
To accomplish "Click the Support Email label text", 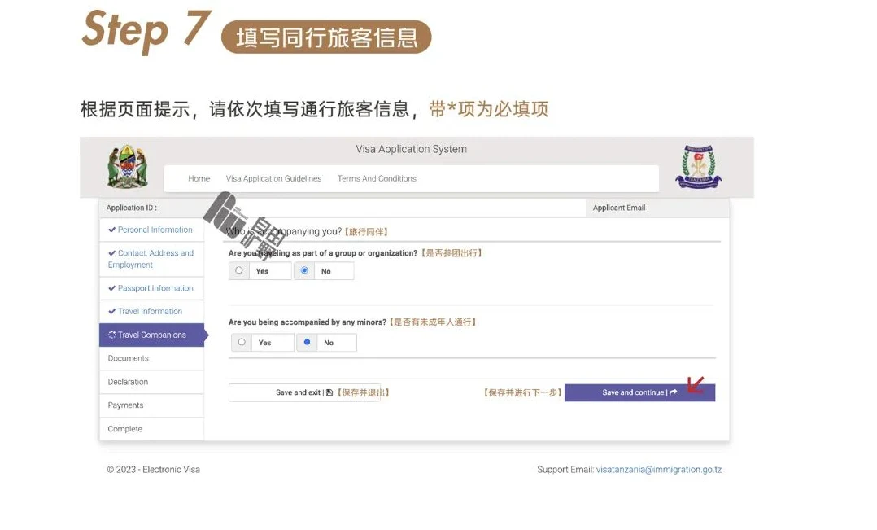I will pos(565,470).
